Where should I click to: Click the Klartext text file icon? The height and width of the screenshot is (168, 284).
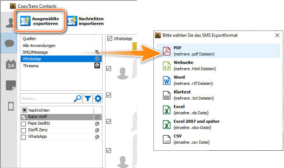(166, 95)
